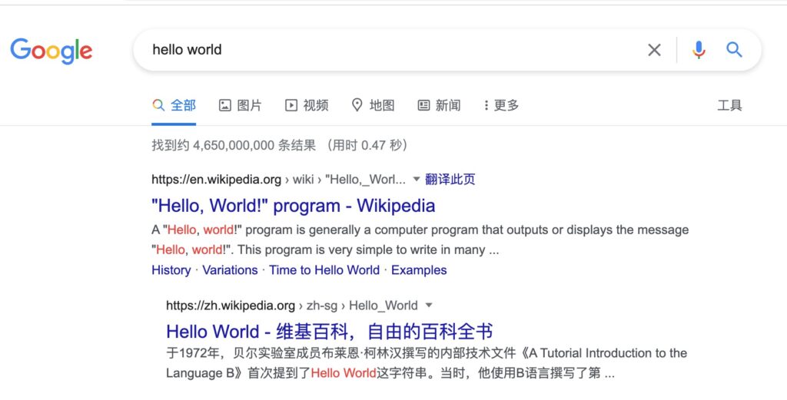Open the 更多 (More) menu
The width and height of the screenshot is (787, 400).
[501, 105]
